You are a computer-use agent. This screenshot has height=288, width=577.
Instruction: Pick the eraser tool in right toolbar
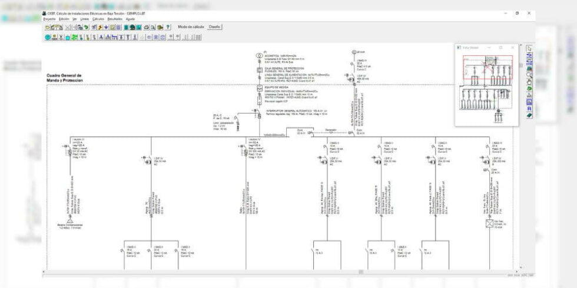tap(529, 115)
